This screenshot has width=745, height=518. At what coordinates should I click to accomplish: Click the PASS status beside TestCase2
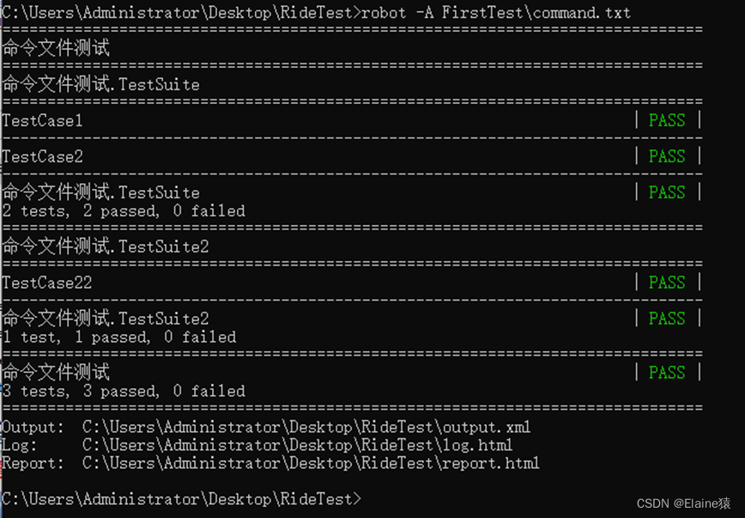tap(667, 156)
